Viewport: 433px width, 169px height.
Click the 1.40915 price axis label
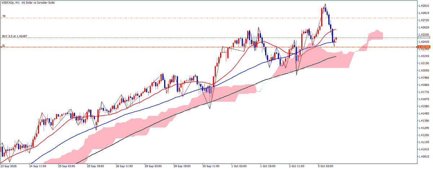[424, 157]
